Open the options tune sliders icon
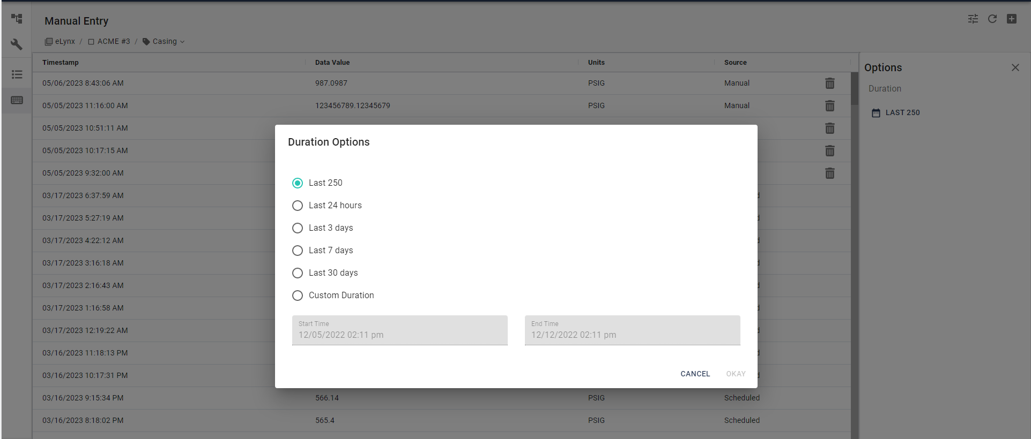Screen dimensions: 1031x439 pyautogui.click(x=973, y=19)
